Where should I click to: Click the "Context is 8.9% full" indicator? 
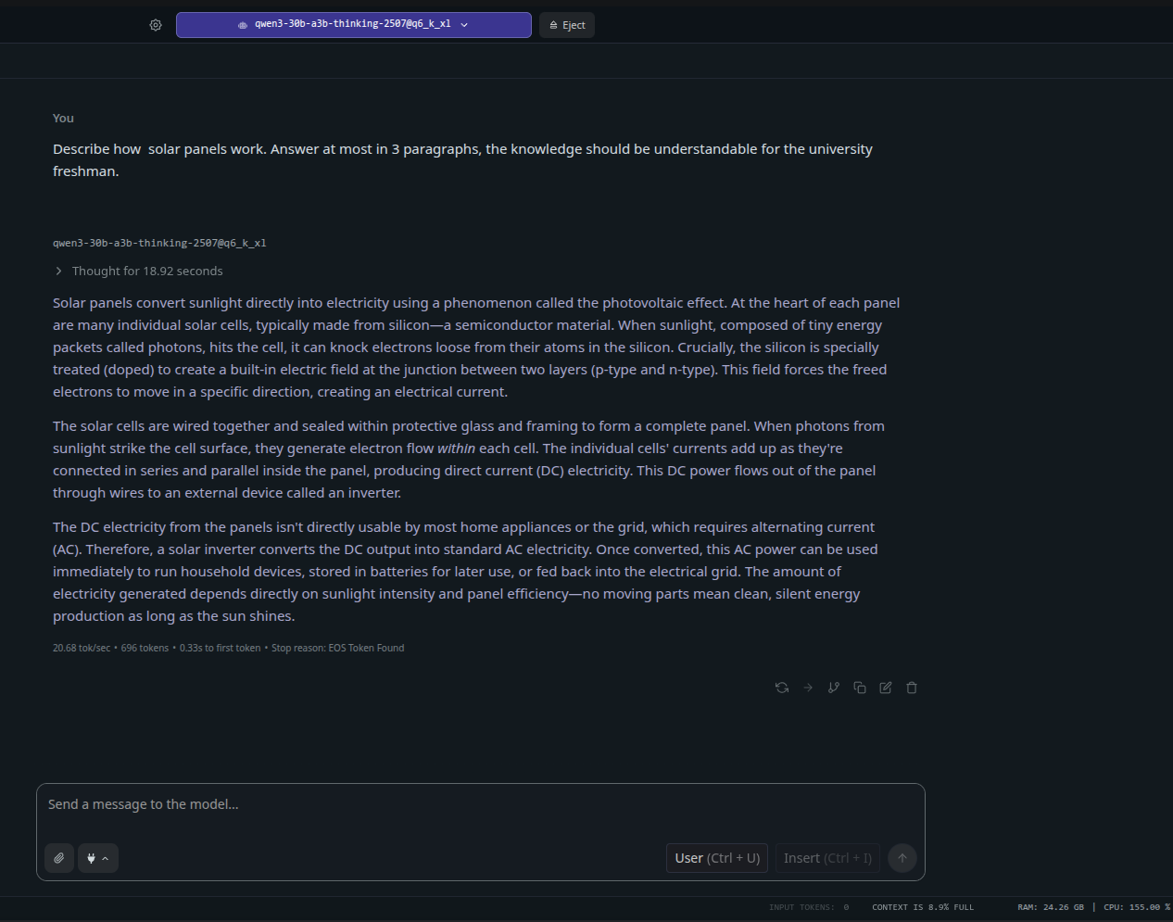pos(923,907)
